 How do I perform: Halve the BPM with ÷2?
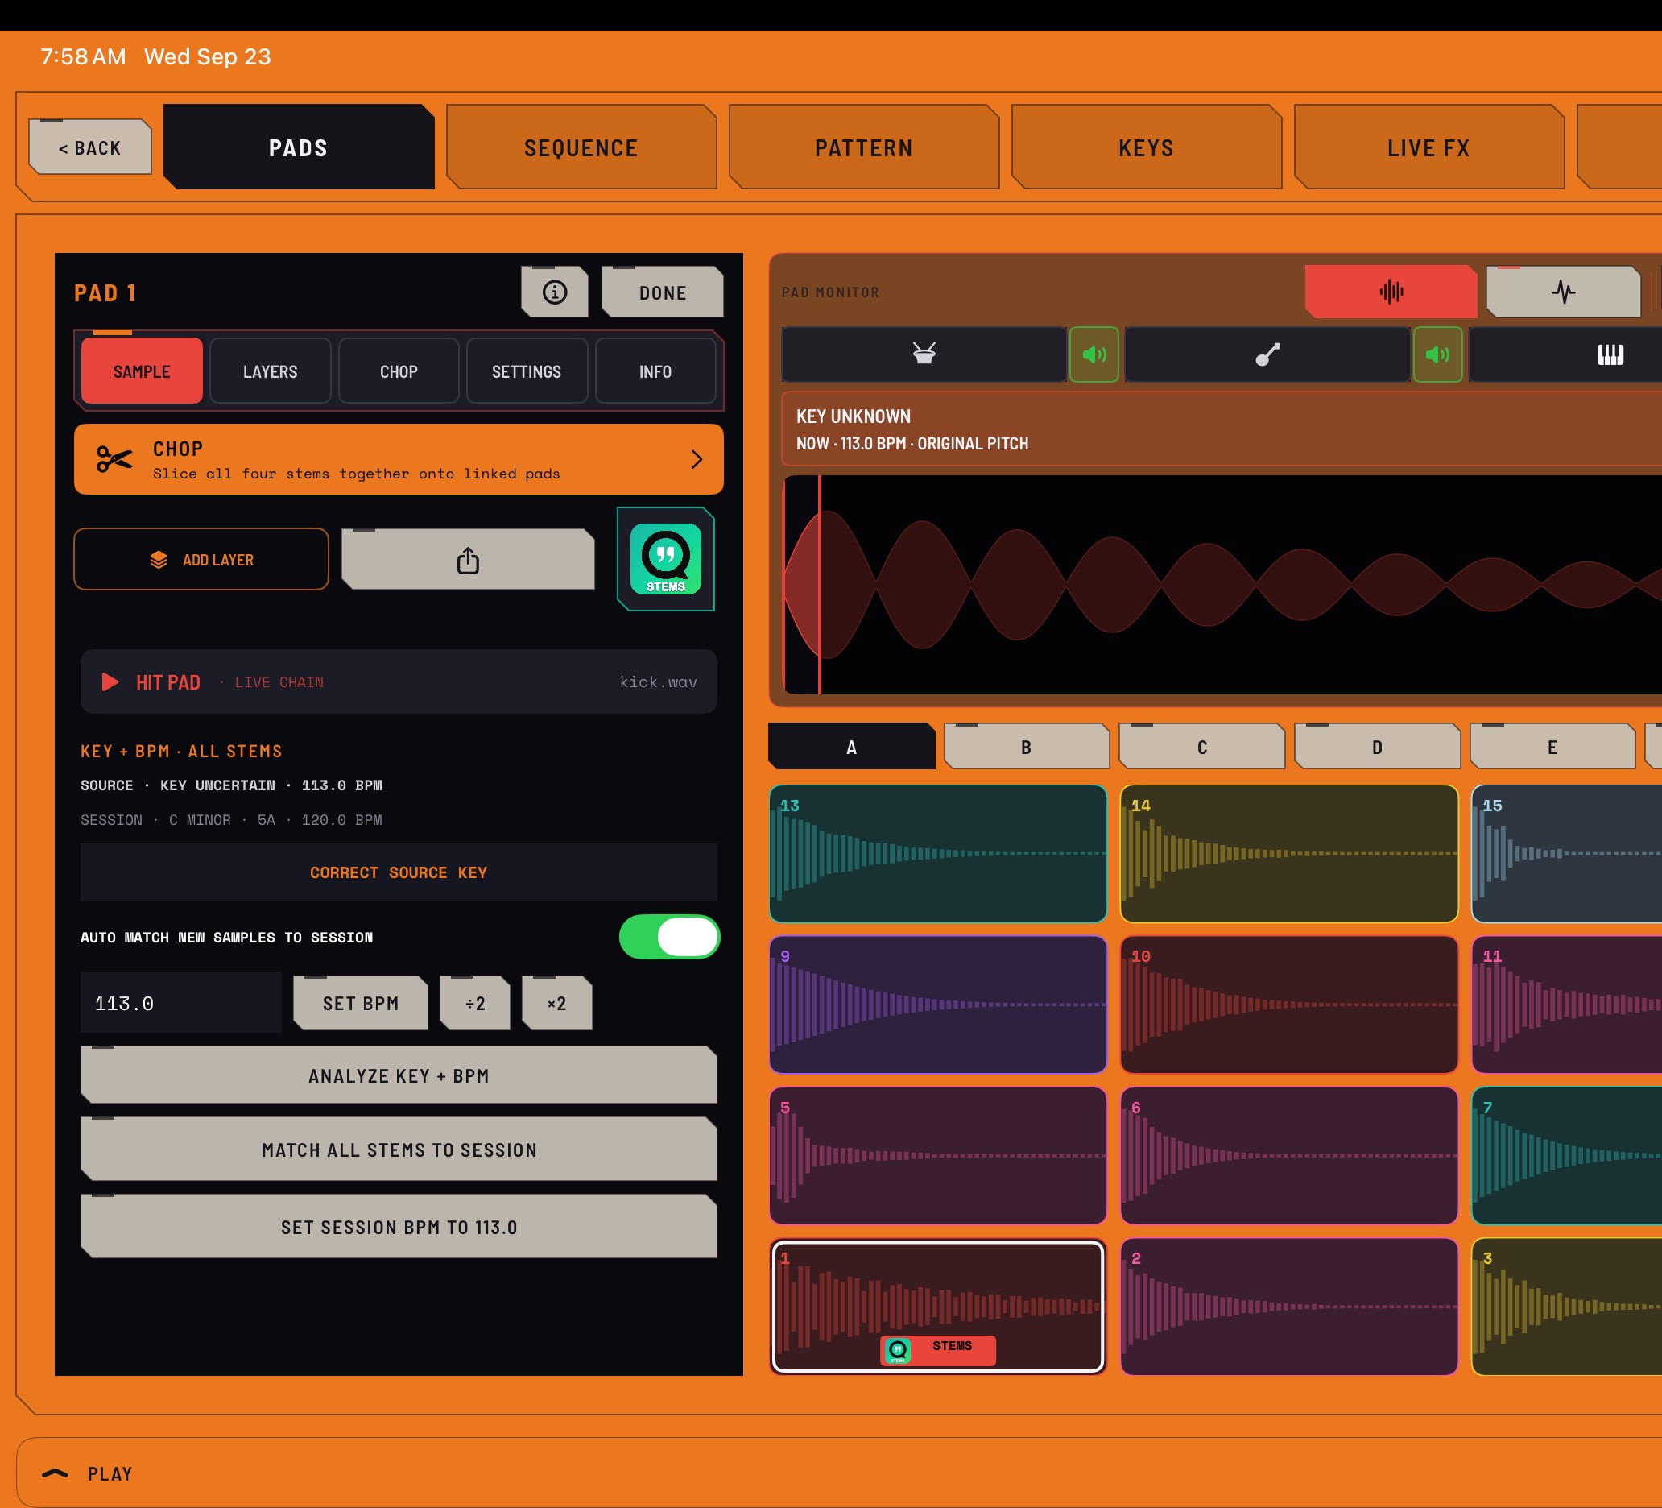[475, 1003]
